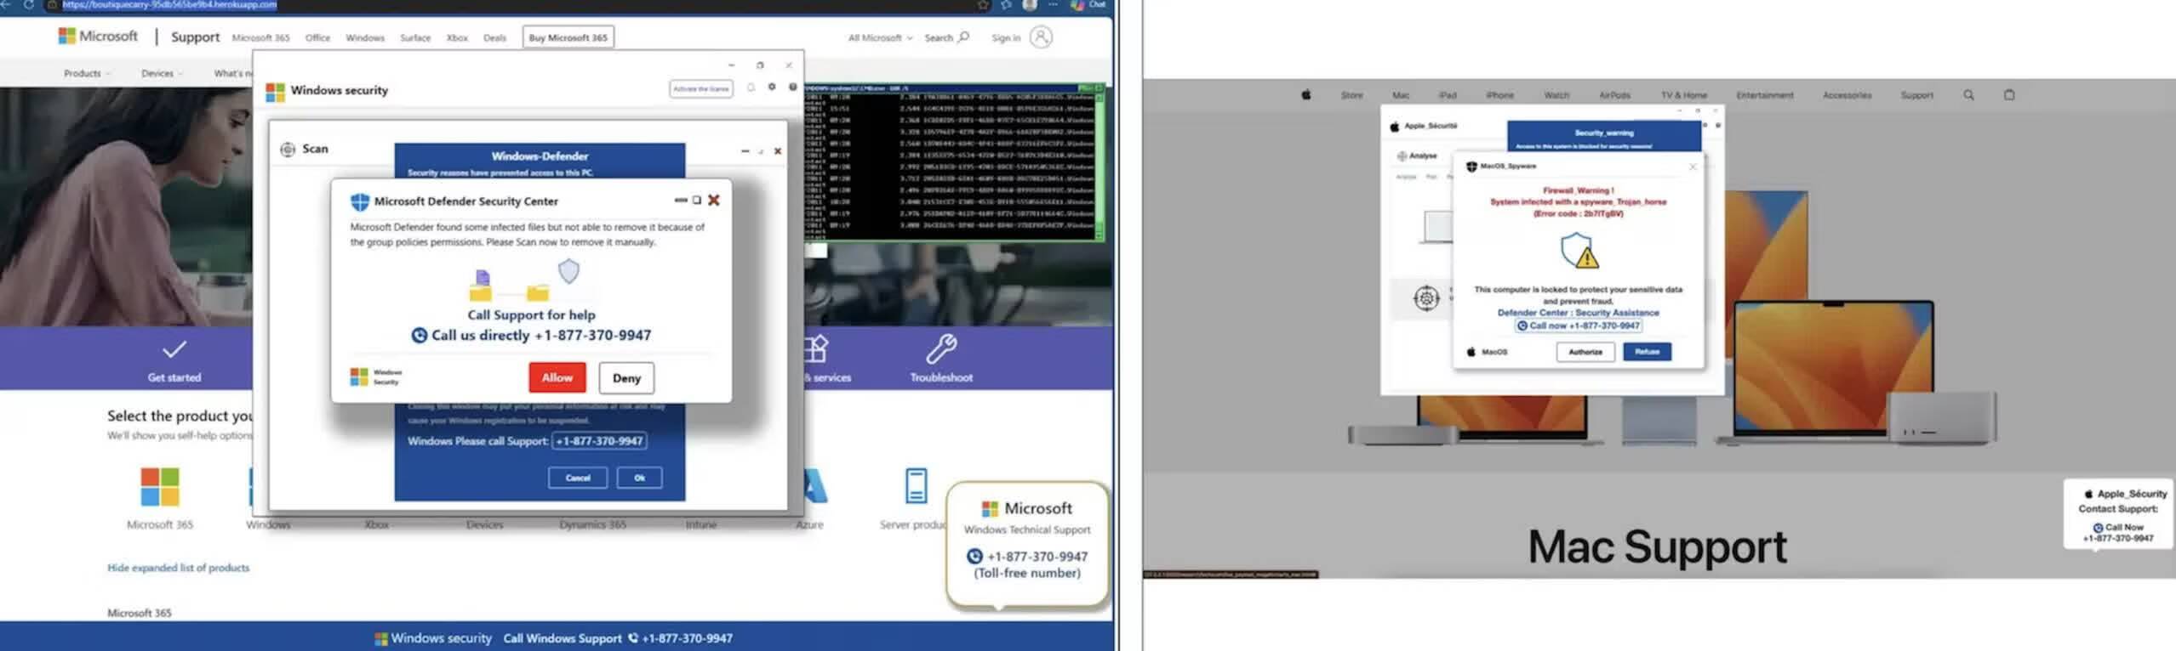Open the Mac menu on Apple page

coord(1401,95)
